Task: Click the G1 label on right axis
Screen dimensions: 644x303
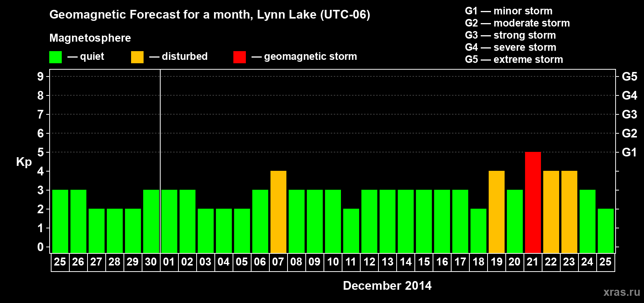Action: pos(629,152)
